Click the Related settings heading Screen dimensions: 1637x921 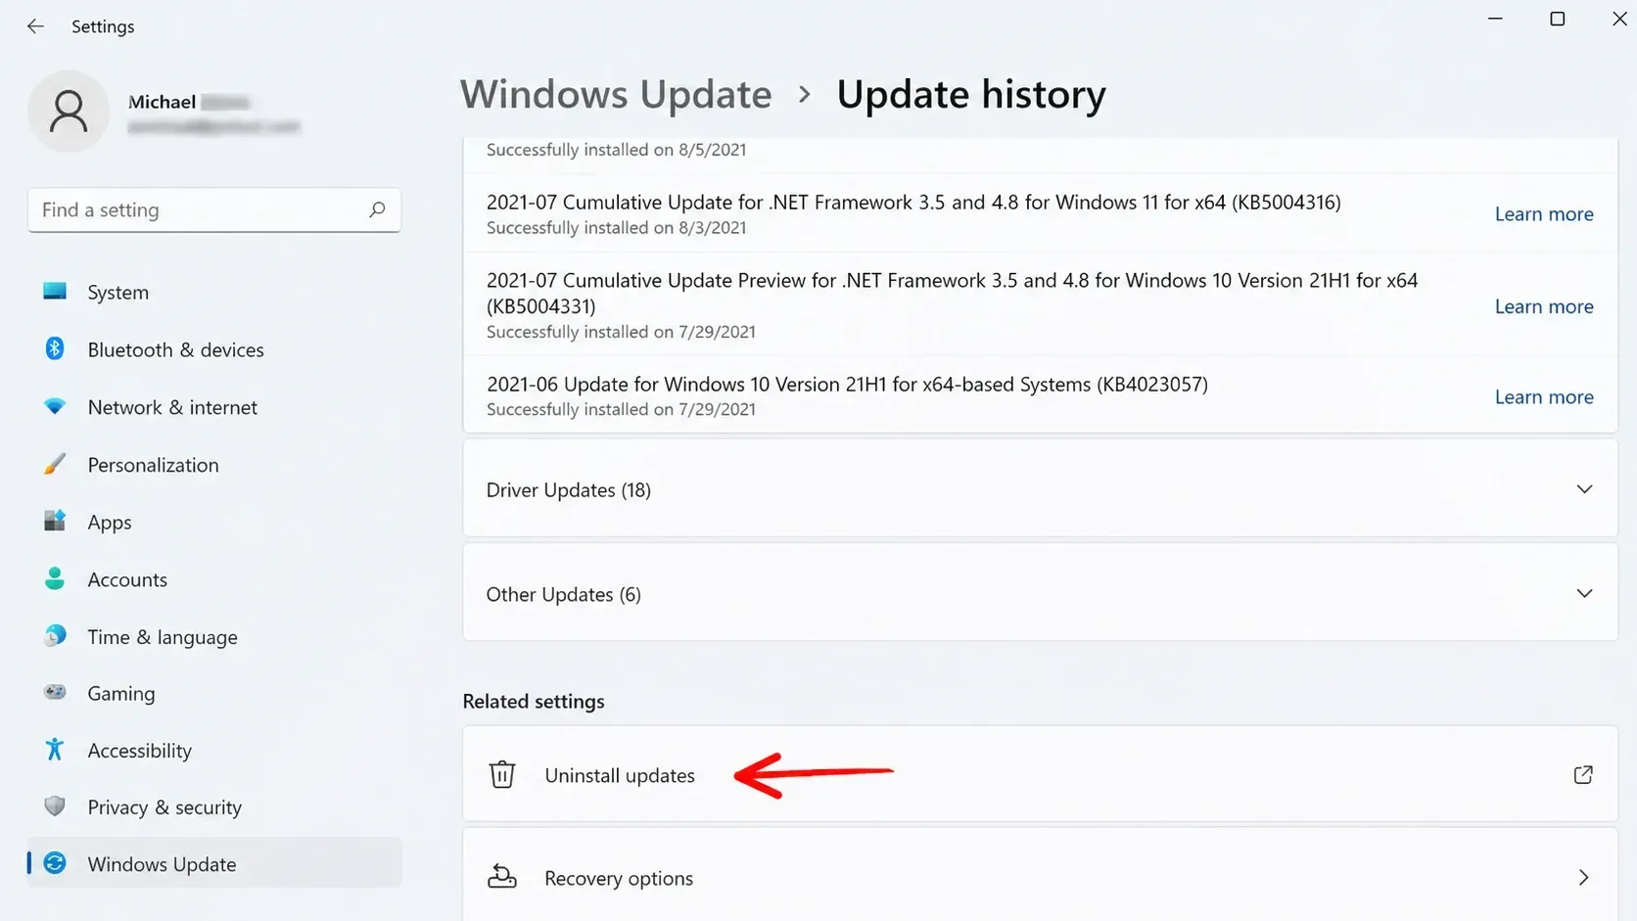[x=534, y=701]
